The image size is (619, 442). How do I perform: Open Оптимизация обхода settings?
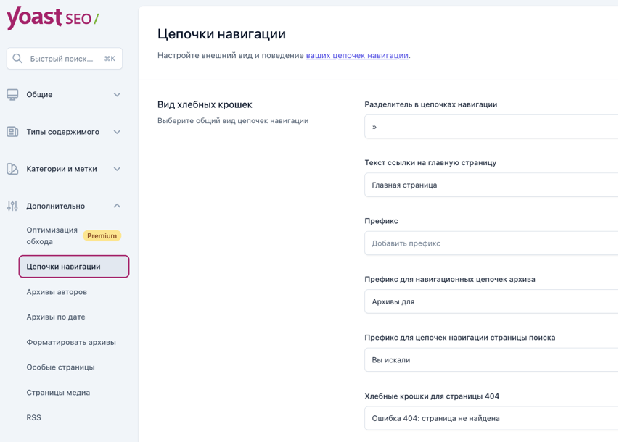(52, 235)
